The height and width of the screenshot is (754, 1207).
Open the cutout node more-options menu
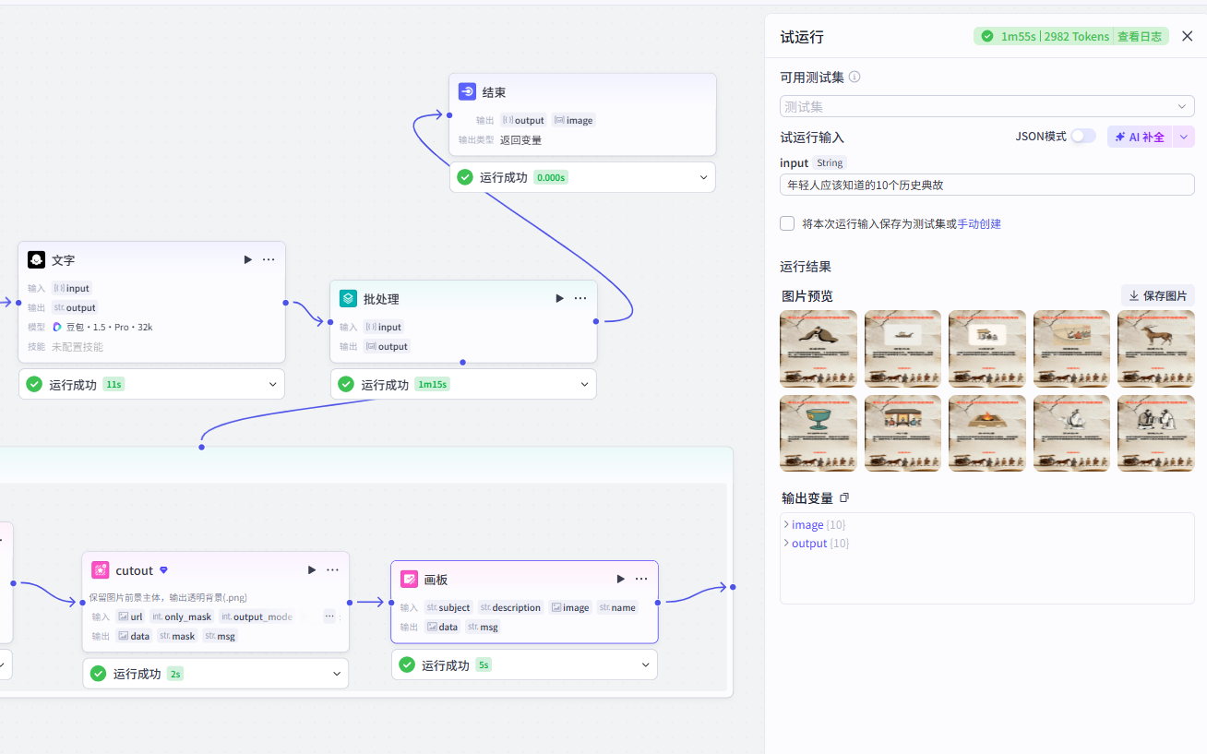pyautogui.click(x=332, y=570)
